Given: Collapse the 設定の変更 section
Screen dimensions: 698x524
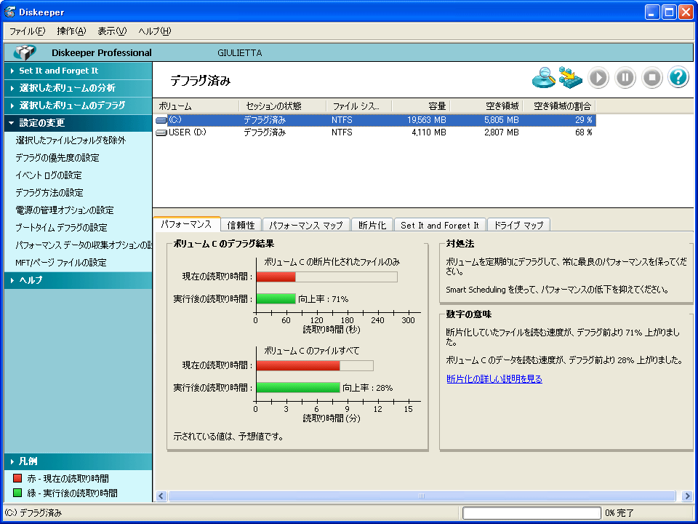Looking at the screenshot, I should click(x=78, y=122).
